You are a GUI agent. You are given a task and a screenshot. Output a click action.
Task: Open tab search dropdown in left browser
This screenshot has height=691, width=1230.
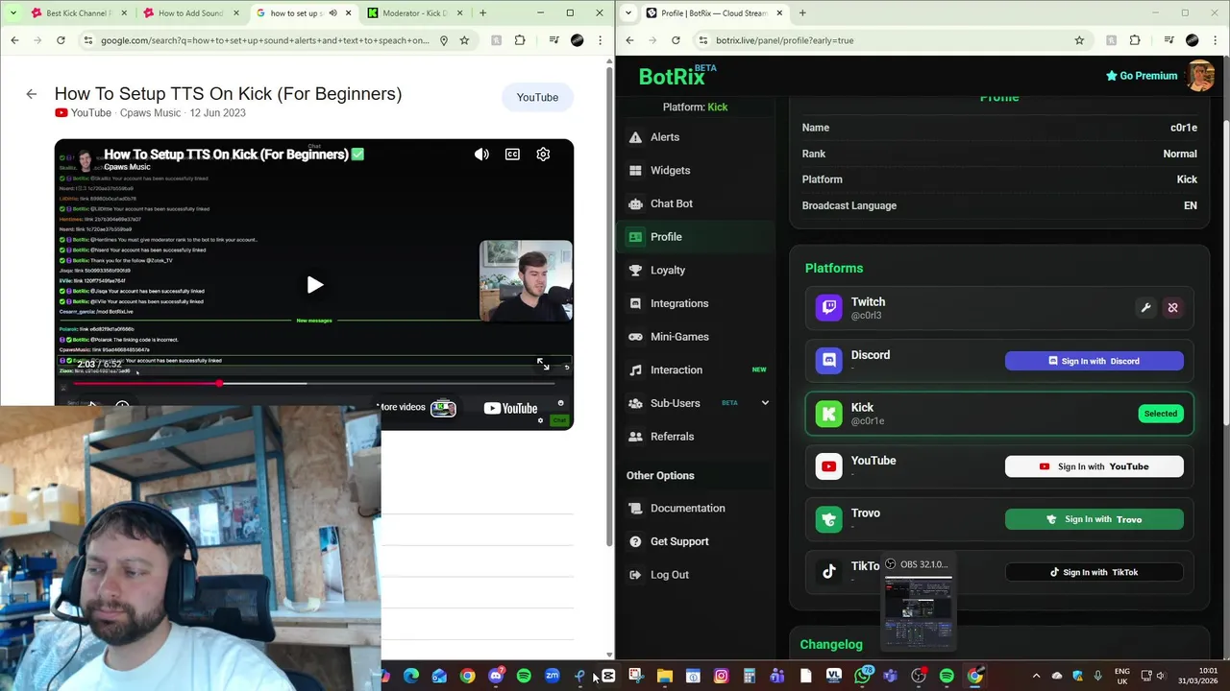tap(13, 13)
